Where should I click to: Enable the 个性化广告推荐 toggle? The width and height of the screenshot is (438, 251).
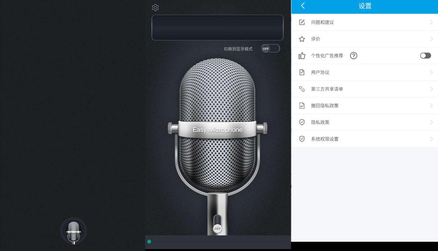click(426, 55)
